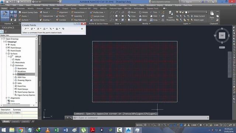236x133 pixels.
Task: Click the Paste clipboard button
Action: pyautogui.click(x=212, y=15)
